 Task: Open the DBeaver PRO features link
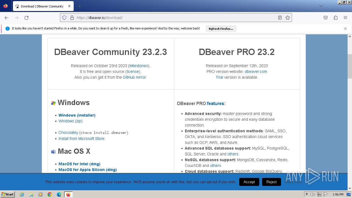click(216, 104)
